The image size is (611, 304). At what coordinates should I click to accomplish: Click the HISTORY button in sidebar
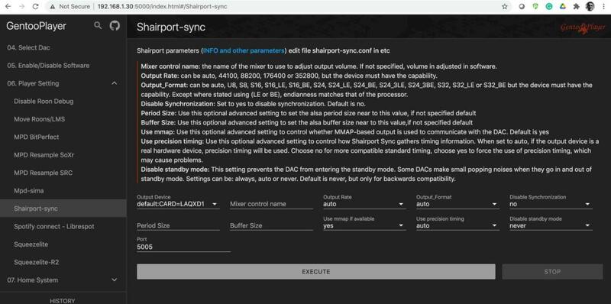pyautogui.click(x=63, y=300)
